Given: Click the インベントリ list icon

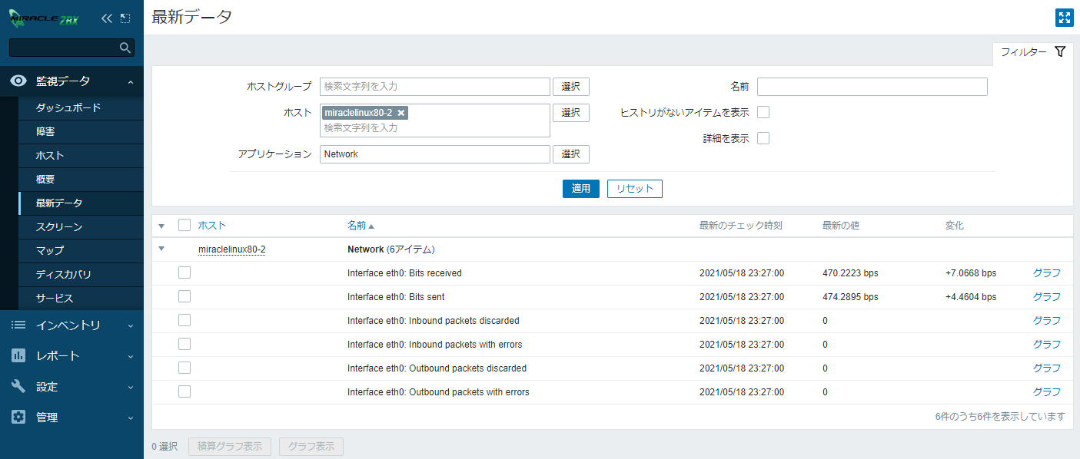Looking at the screenshot, I should [x=18, y=325].
